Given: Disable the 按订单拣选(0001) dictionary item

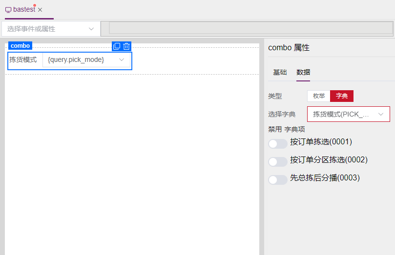Looking at the screenshot, I should click(277, 144).
